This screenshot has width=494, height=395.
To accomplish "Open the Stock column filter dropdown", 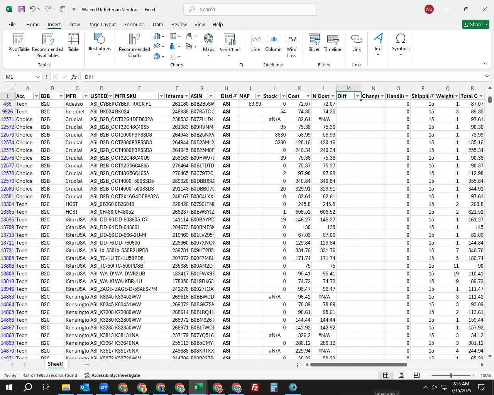I will [x=283, y=96].
